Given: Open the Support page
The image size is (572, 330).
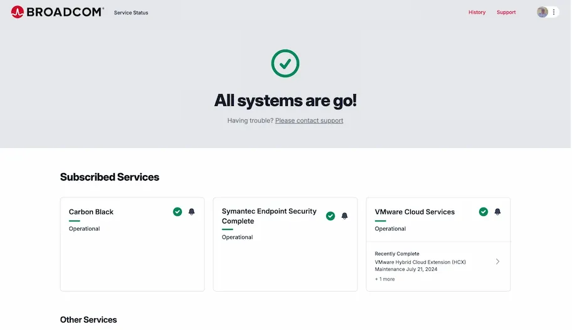Looking at the screenshot, I should 506,12.
